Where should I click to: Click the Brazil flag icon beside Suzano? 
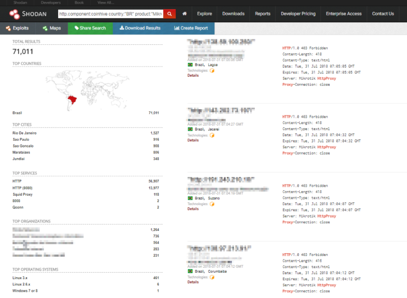click(x=190, y=198)
